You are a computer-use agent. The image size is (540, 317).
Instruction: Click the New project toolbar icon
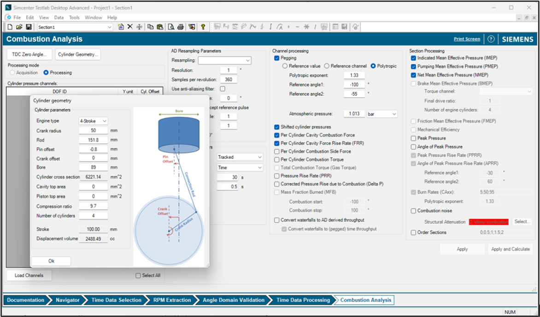pos(10,27)
